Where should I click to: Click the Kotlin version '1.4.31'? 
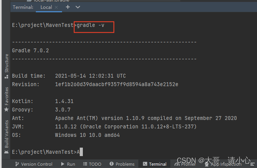pyautogui.click(x=64, y=101)
